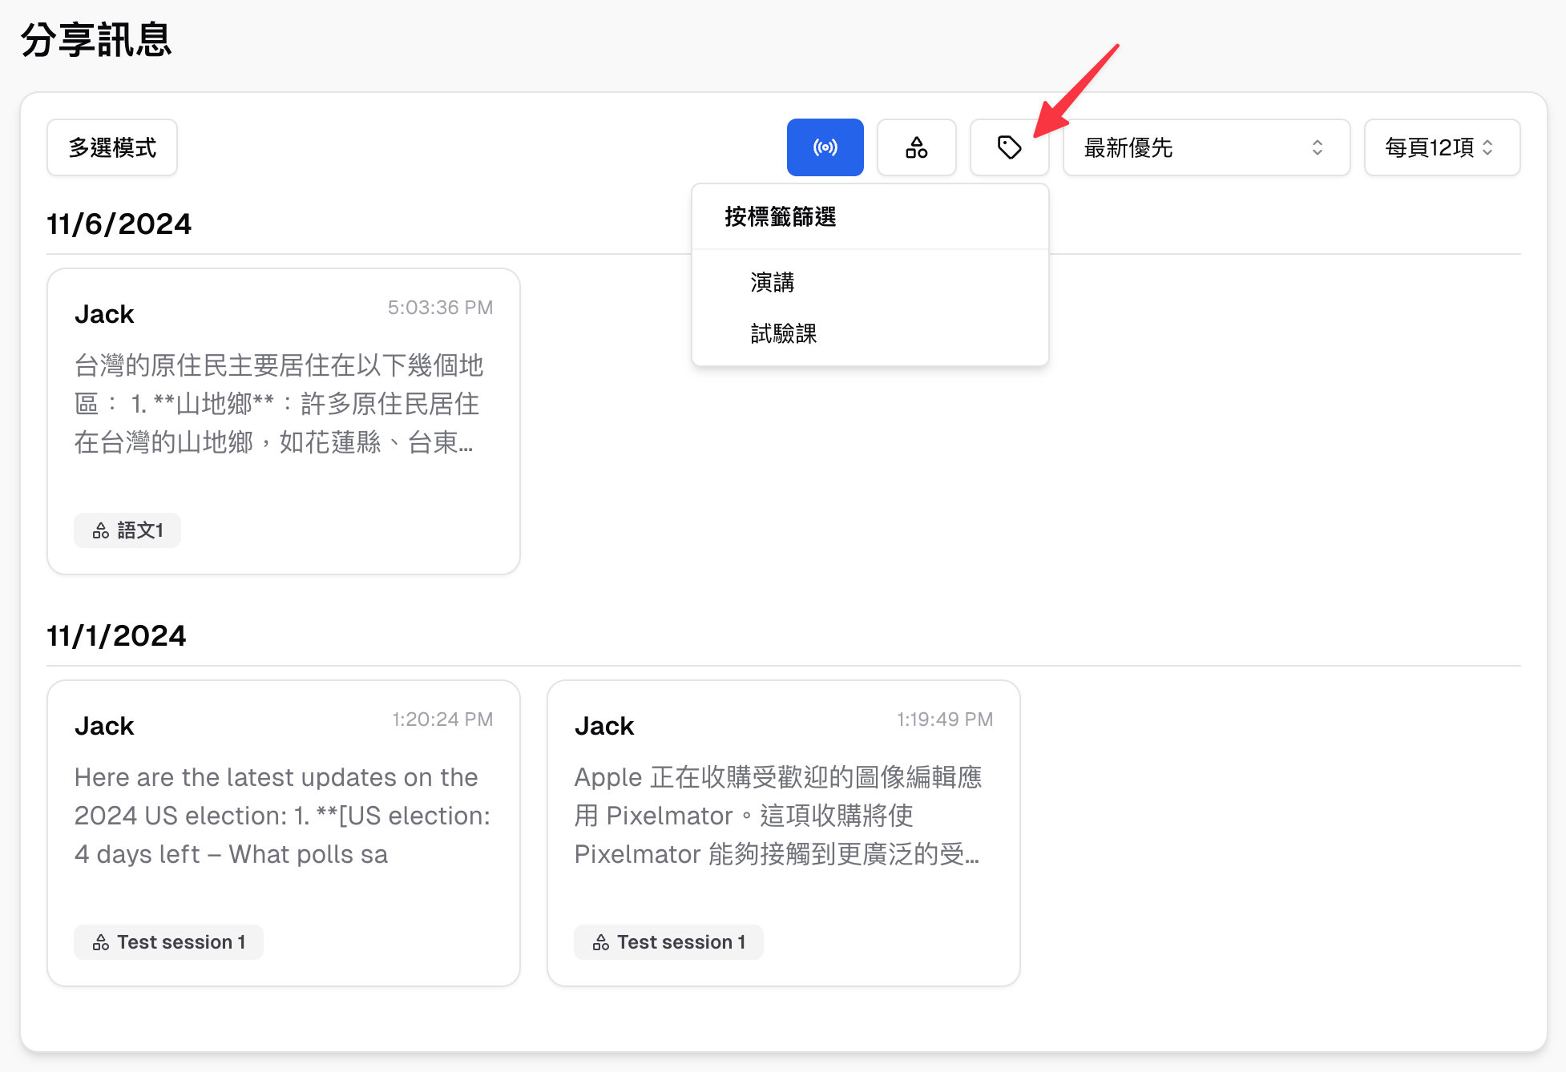Open the 每頁12項 page size dropdown
The image size is (1566, 1072).
point(1442,147)
